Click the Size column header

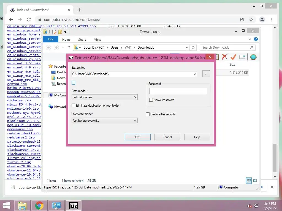point(232,65)
